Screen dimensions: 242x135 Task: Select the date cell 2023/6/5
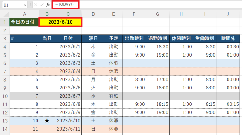coord(68,79)
